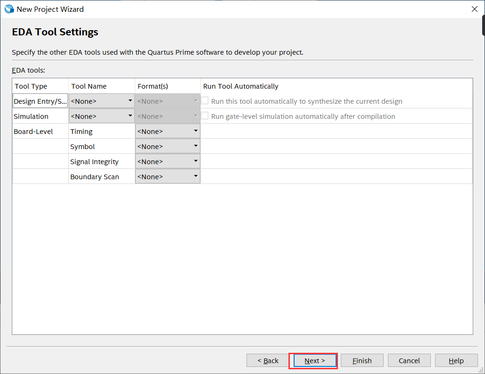
Task: Toggle gate-level simulation after compilation checkbox
Action: (205, 116)
